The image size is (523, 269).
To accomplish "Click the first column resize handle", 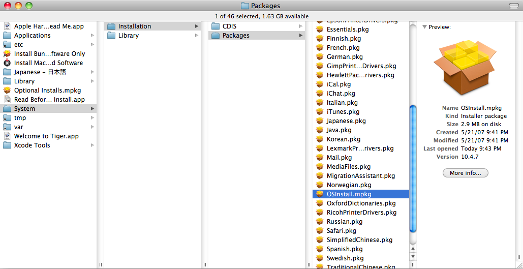I will coord(101,264).
